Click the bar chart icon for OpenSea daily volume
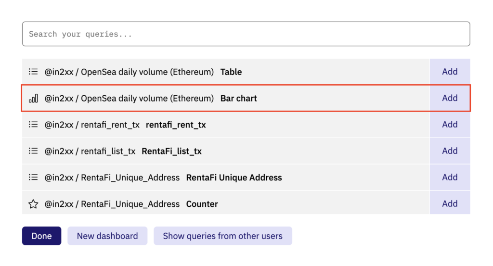Screen dimensions: 493x266 pyautogui.click(x=33, y=98)
